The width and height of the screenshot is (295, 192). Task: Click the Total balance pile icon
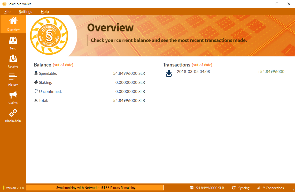36,100
